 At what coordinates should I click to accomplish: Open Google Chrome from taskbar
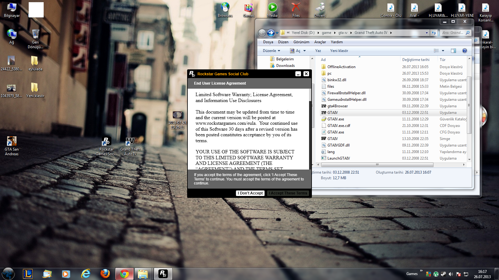coord(124,274)
